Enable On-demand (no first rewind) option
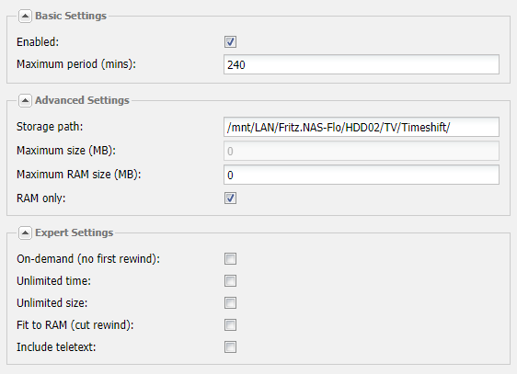 230,259
